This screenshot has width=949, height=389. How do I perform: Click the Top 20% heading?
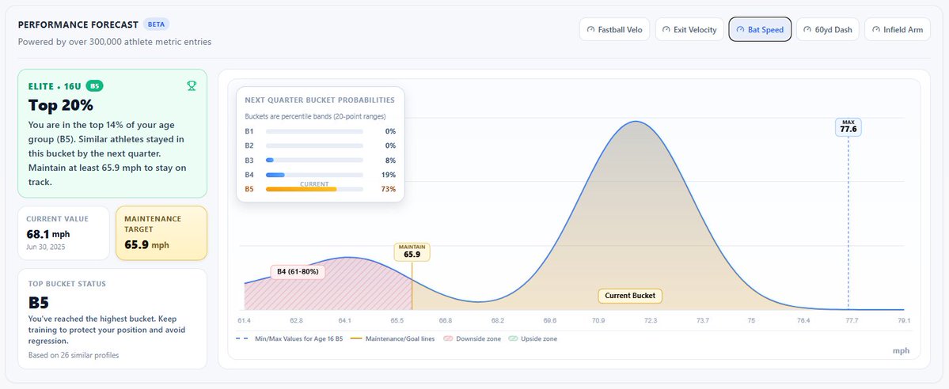pos(60,105)
